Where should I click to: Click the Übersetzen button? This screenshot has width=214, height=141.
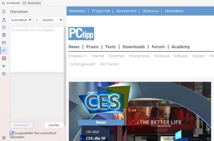[21, 125]
